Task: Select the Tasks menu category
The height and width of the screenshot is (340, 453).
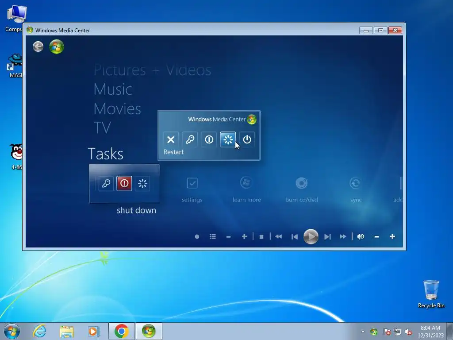Action: tap(105, 154)
